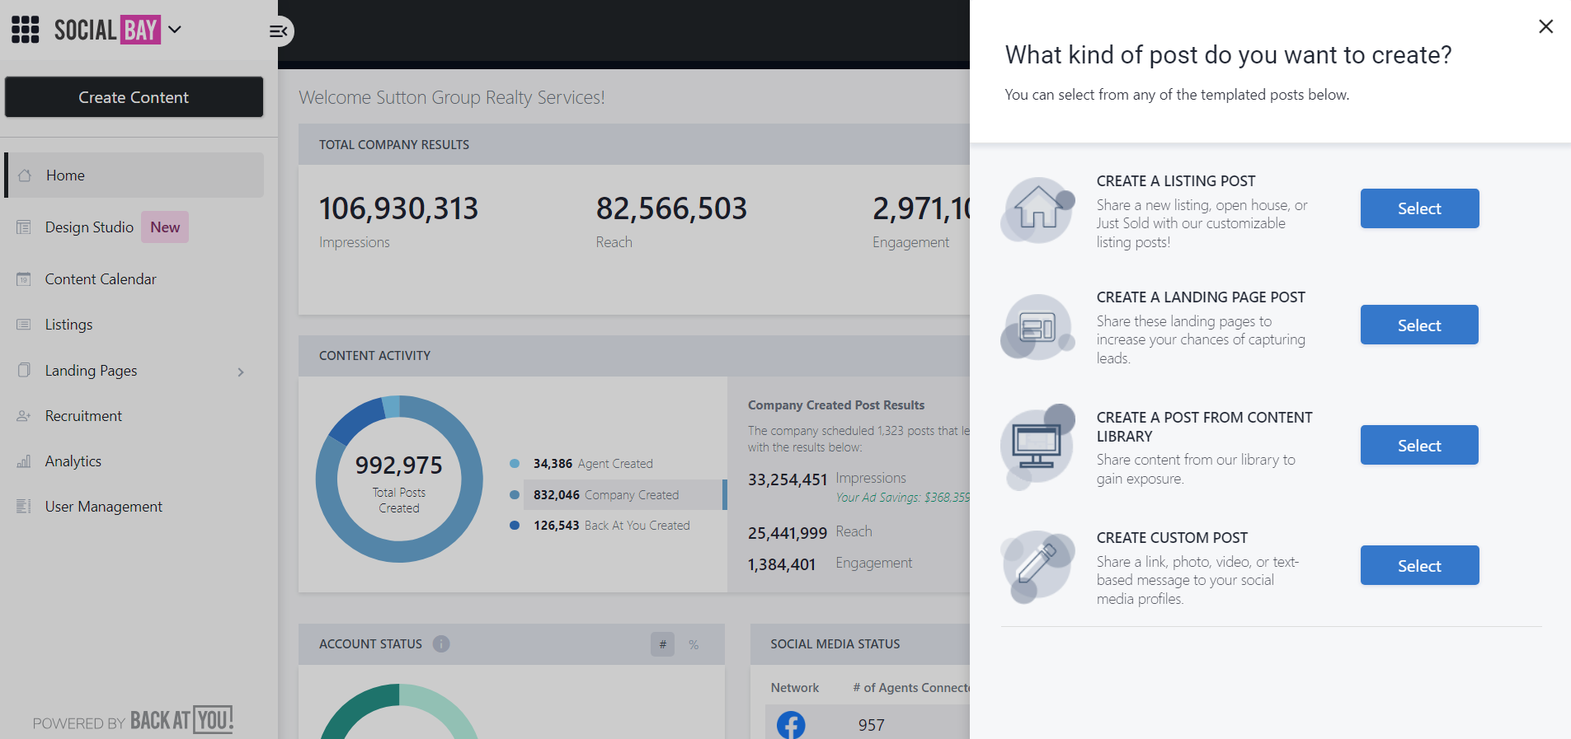Click the Social Bay logo

coord(107,30)
